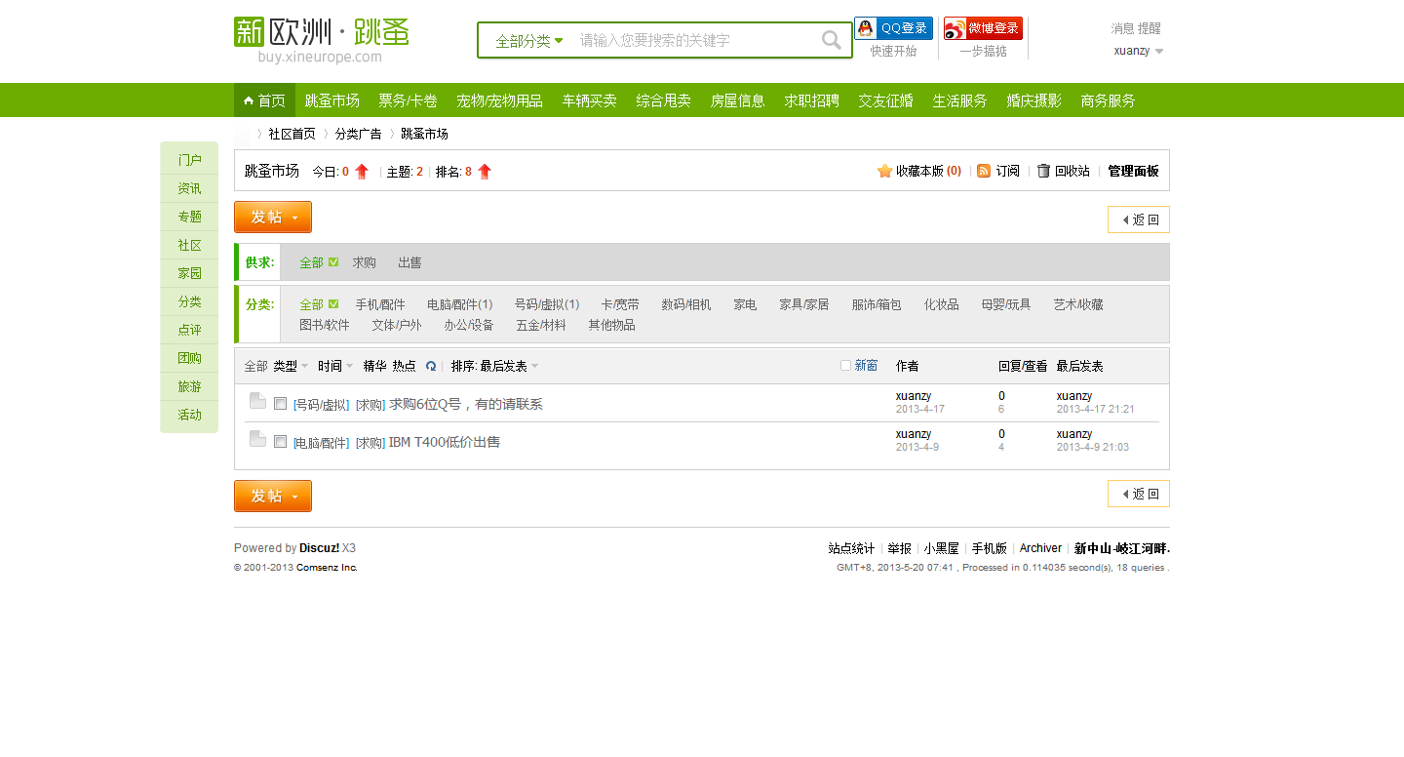Viewport: 1404px width, 757px height.
Task: Click the folder icon of the IBM T400 thread
Action: (256, 438)
